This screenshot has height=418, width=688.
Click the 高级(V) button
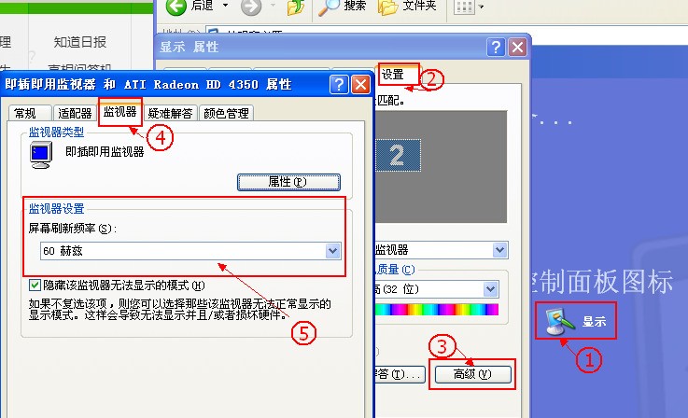(472, 374)
